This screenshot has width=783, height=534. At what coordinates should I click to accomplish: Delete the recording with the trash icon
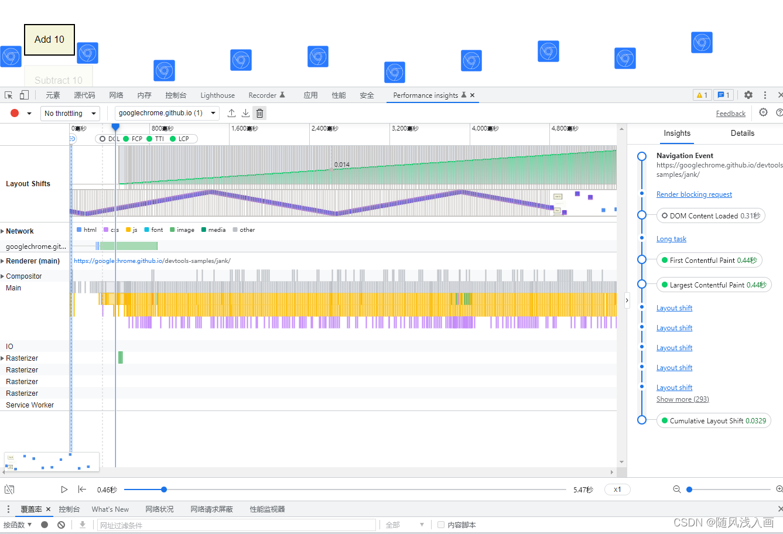pos(260,113)
